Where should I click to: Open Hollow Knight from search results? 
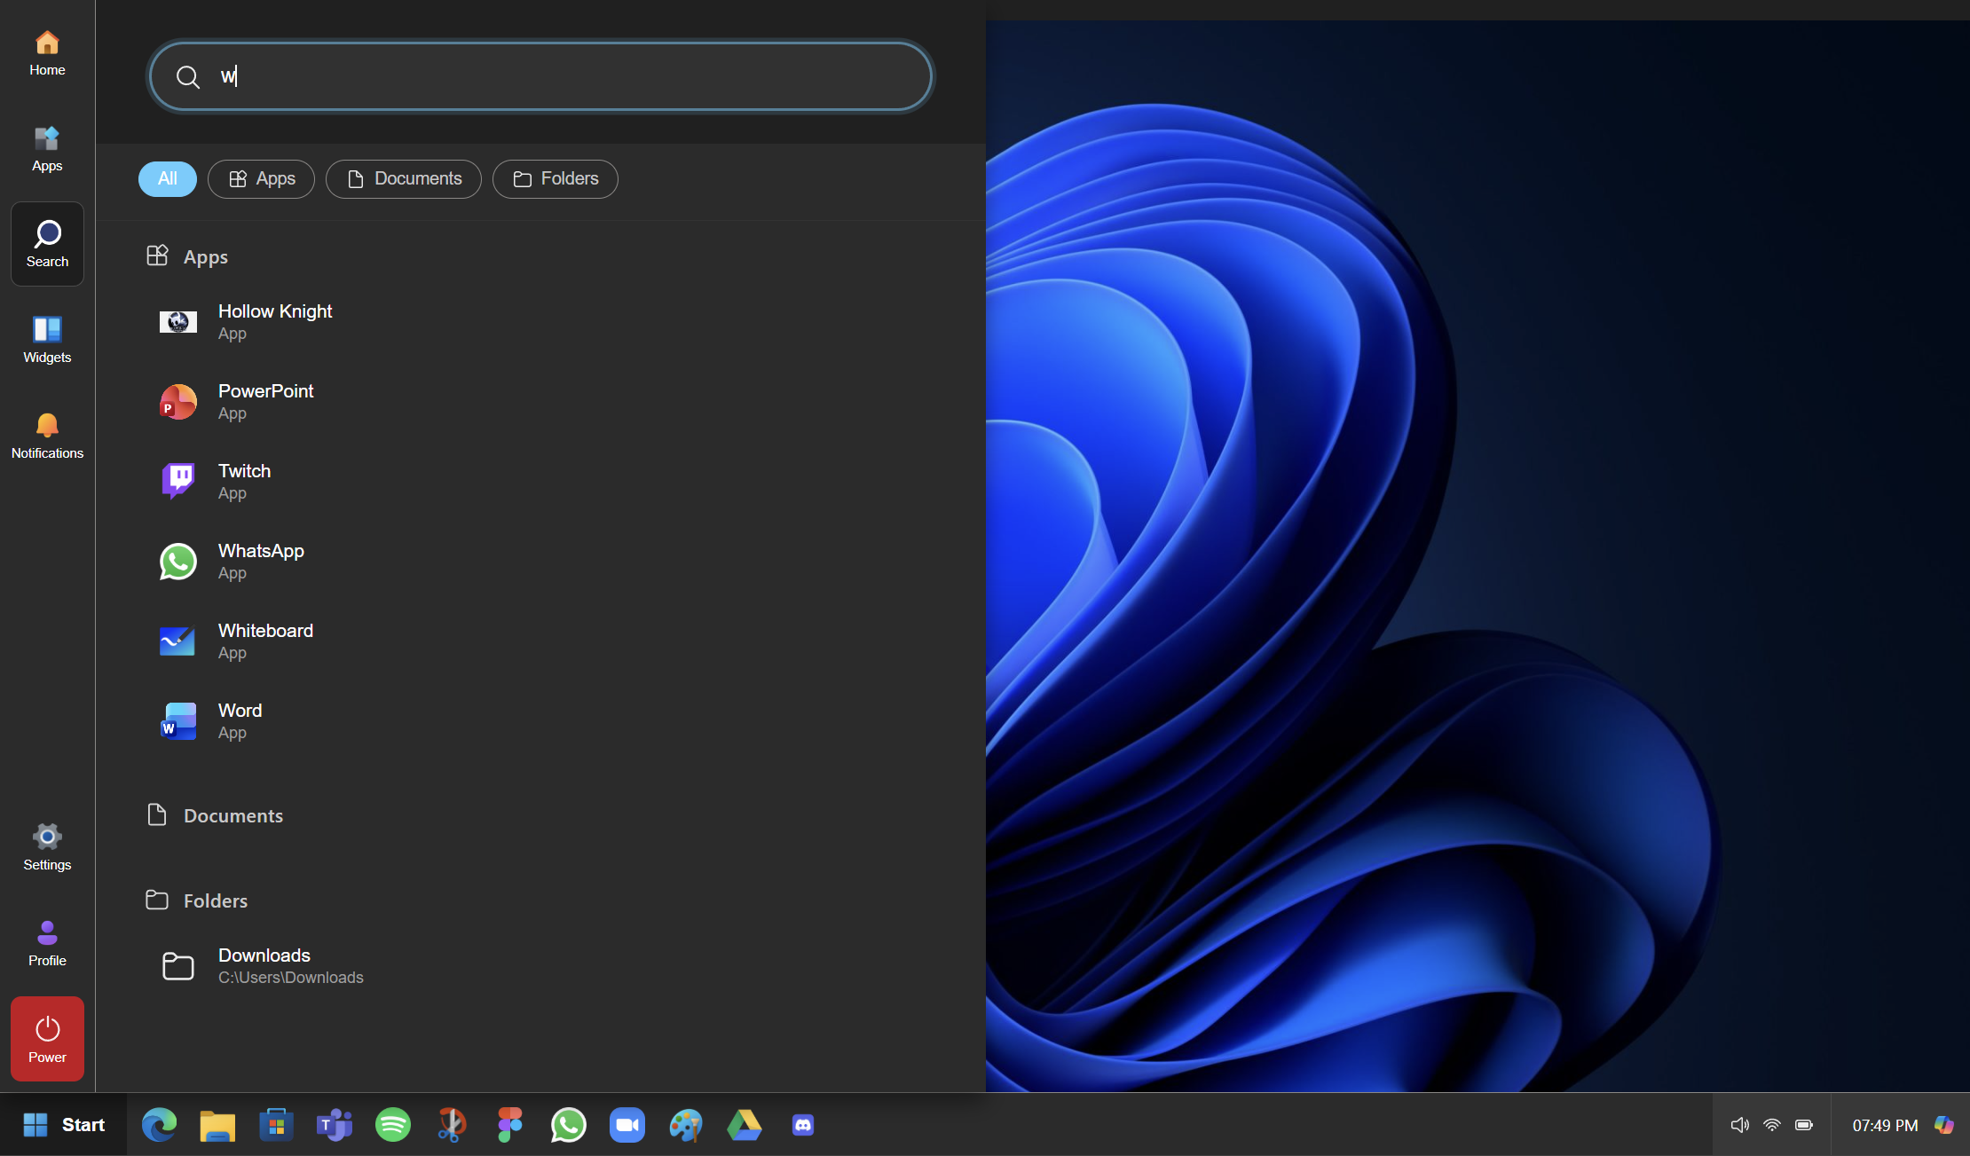click(x=275, y=321)
